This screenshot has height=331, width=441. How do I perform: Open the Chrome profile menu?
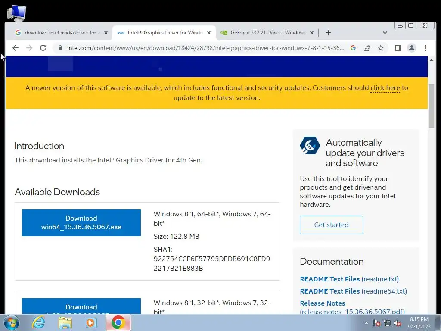coord(411,48)
